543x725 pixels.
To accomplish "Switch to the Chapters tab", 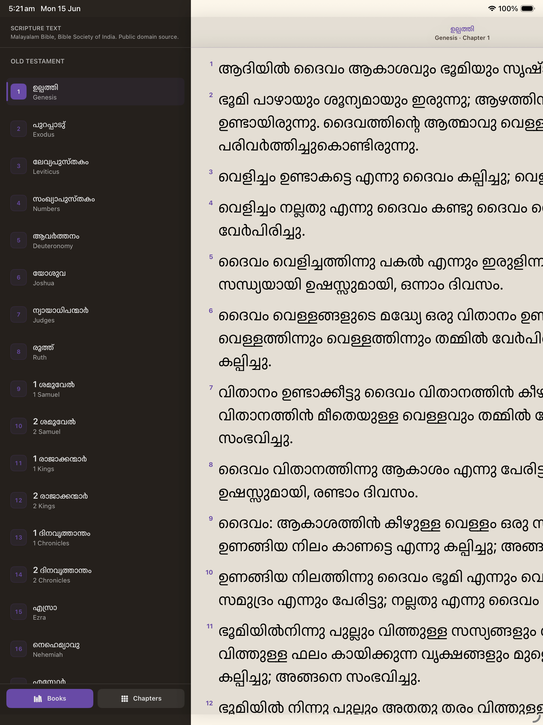I will (141, 698).
